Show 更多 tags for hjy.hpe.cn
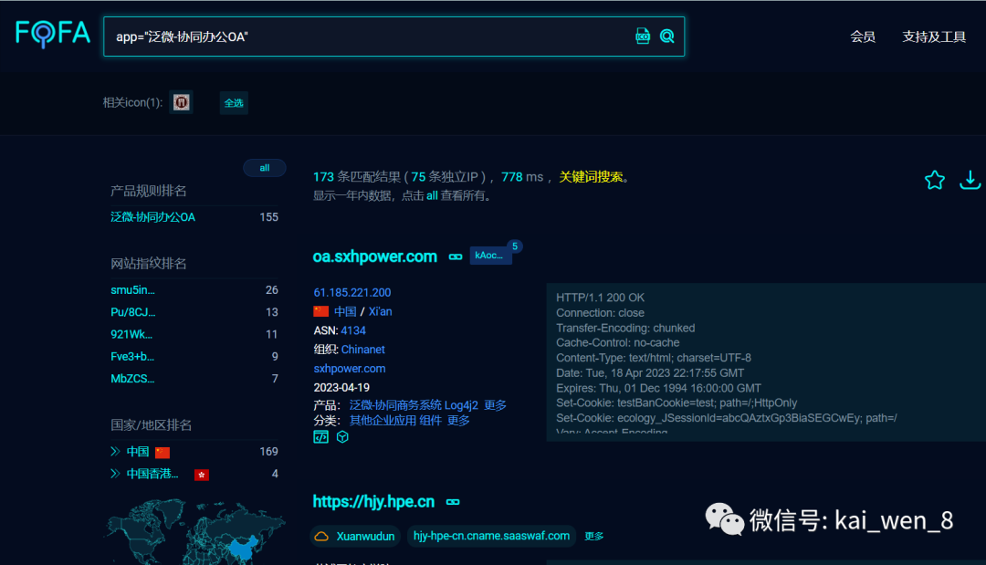986x565 pixels. point(593,536)
